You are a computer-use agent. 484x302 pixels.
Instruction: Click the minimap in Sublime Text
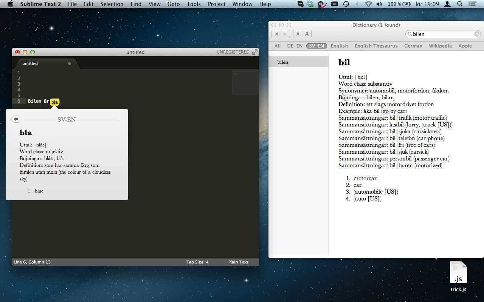pyautogui.click(x=245, y=82)
